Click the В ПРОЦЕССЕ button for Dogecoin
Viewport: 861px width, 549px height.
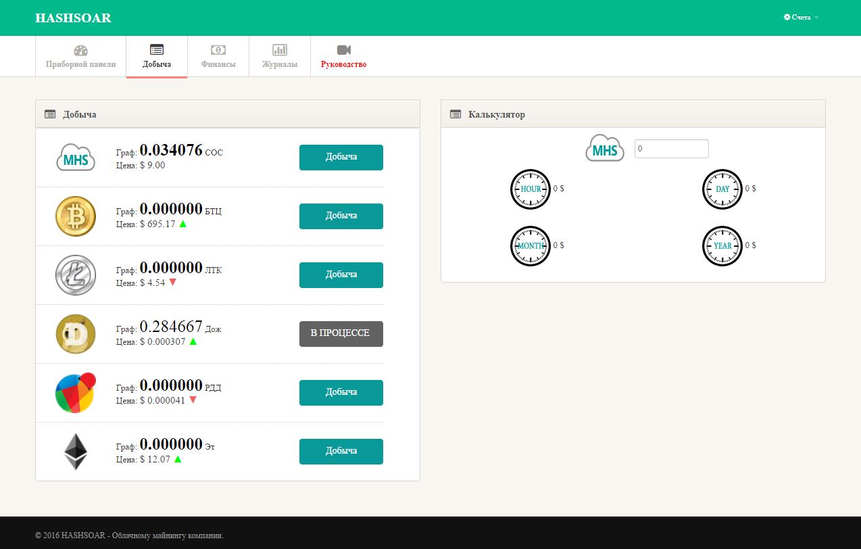pos(341,333)
